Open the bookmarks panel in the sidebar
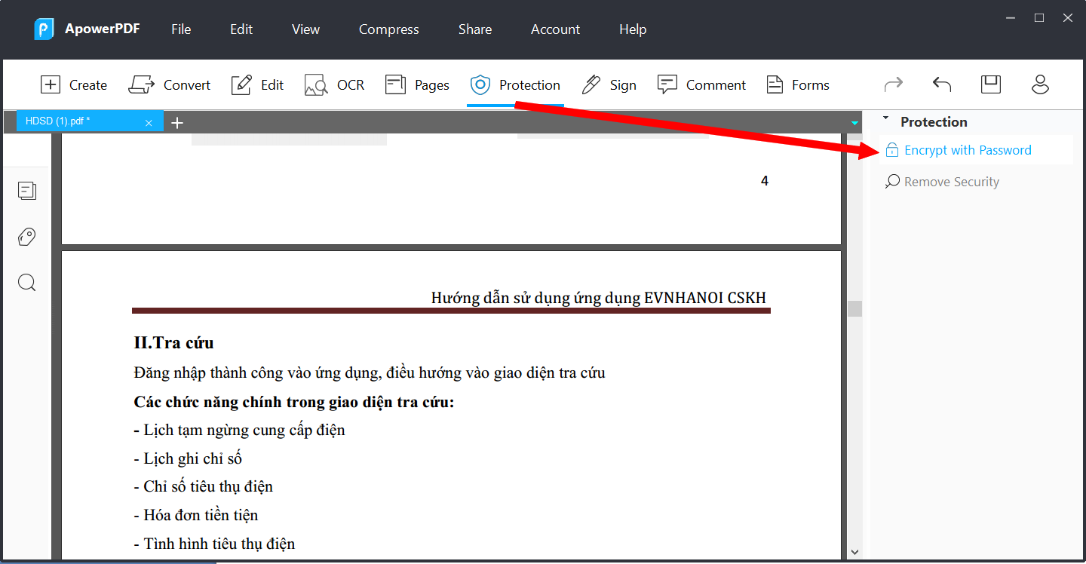 click(x=26, y=237)
